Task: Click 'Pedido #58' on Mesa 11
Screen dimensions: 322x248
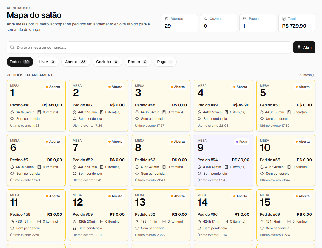Action: pos(20,215)
